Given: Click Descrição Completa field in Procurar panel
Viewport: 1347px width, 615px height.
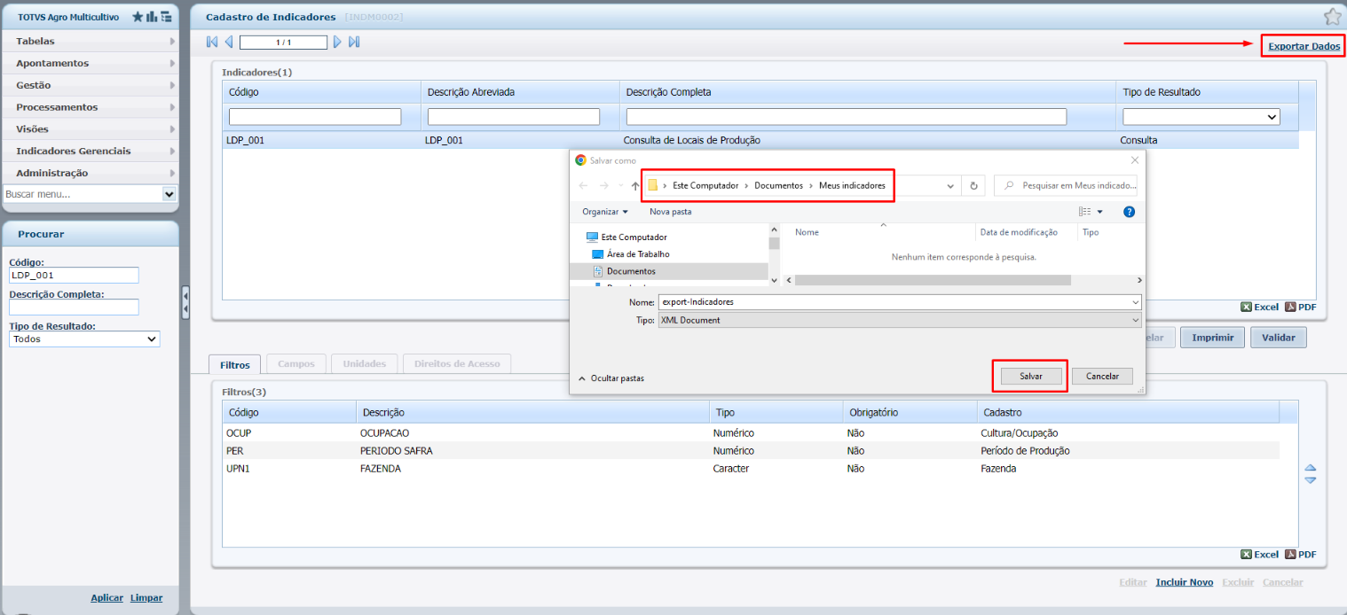Looking at the screenshot, I should (74, 307).
